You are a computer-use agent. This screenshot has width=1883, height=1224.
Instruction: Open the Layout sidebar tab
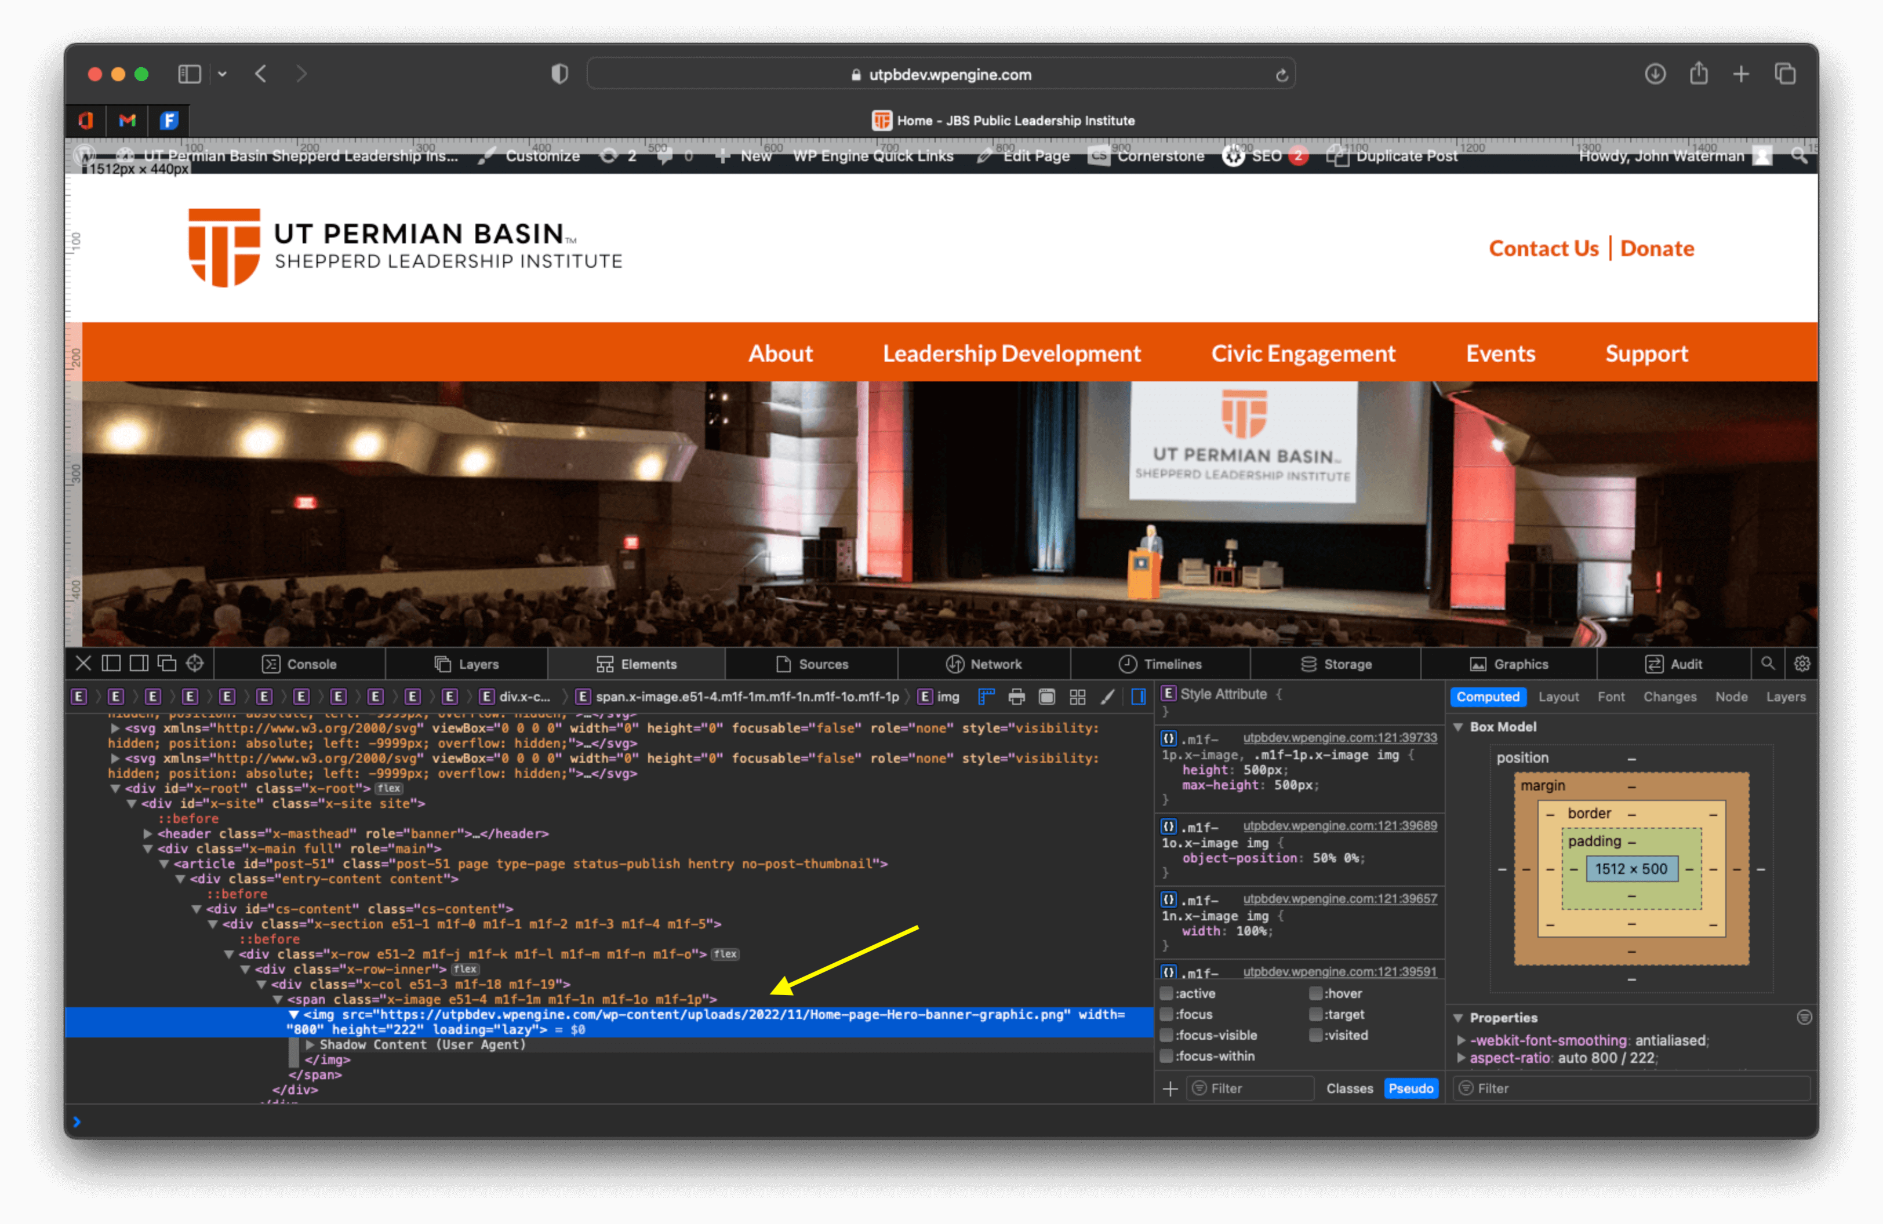pos(1558,697)
